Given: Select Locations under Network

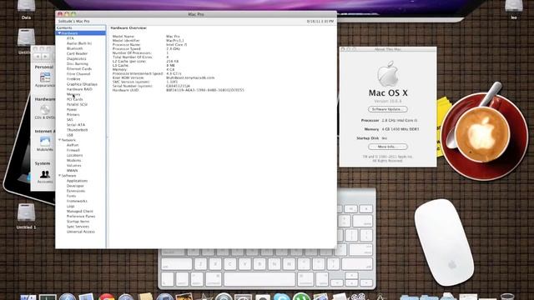Looking at the screenshot, I should click(74, 155).
